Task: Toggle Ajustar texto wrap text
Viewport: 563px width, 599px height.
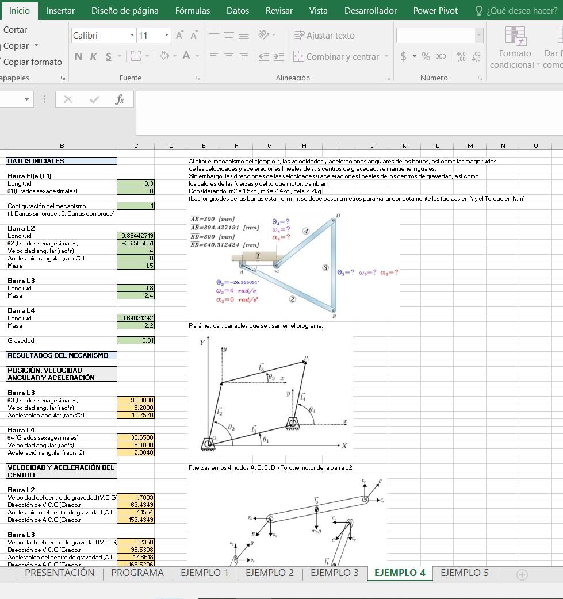Action: click(324, 36)
